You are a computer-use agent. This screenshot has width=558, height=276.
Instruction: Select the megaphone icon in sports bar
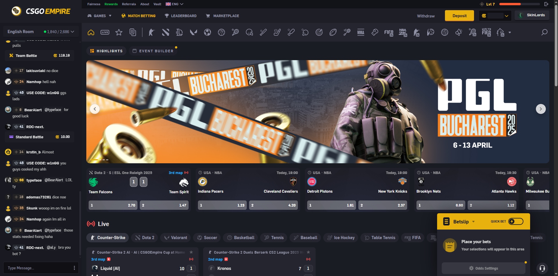(x=458, y=32)
